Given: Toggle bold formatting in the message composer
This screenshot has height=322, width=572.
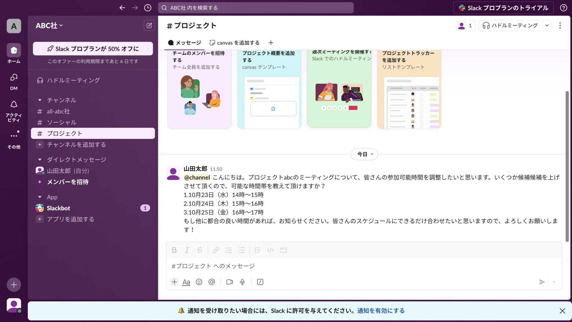Looking at the screenshot, I should [x=174, y=250].
